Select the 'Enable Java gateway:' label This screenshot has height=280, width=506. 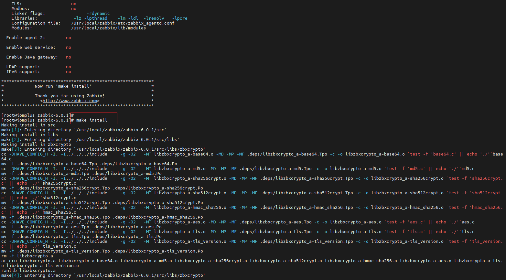coord(32,57)
